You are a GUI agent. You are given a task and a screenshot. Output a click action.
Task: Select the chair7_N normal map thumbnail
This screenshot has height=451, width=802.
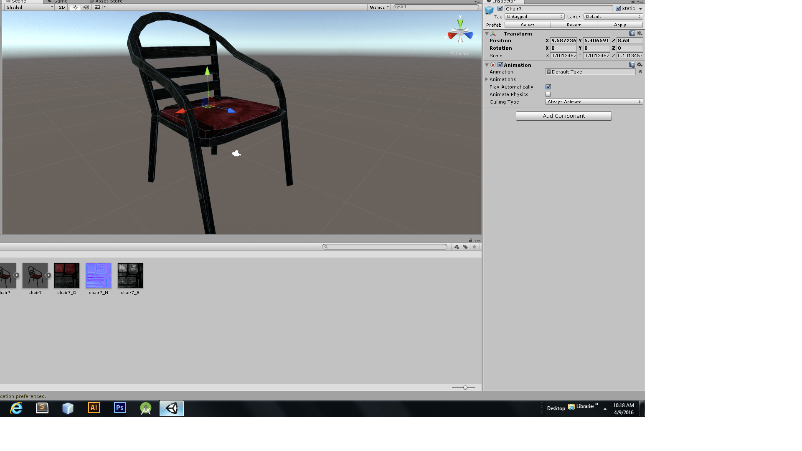coord(98,276)
